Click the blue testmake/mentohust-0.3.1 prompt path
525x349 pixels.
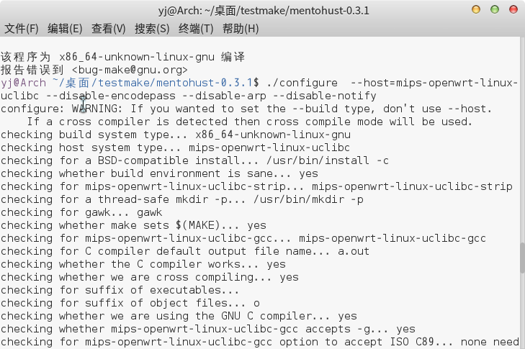click(175, 83)
